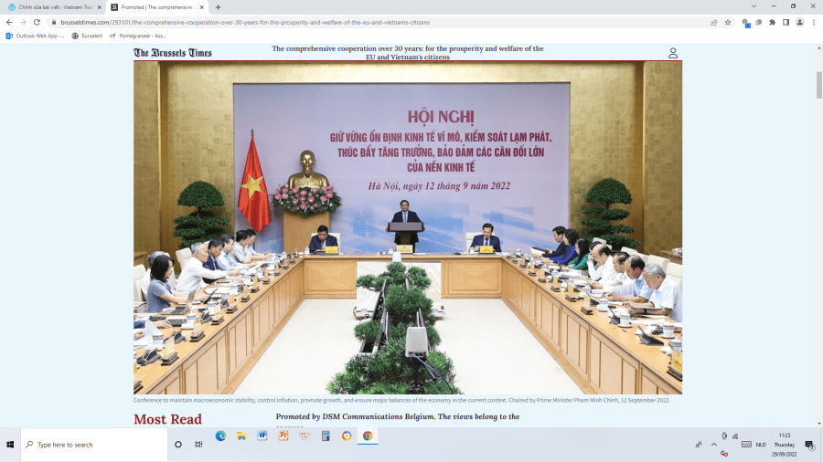
Task: Click the scrollbar up arrow
Action: 818,48
